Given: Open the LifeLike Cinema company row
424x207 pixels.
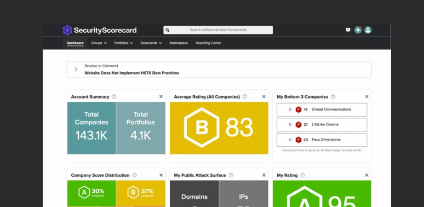Looking at the screenshot, I should (322, 125).
